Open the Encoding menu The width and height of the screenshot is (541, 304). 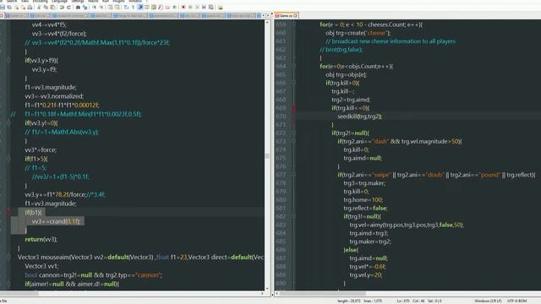click(40, 1)
